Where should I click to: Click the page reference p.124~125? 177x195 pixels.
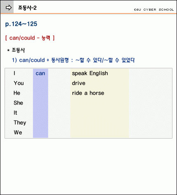click(21, 24)
